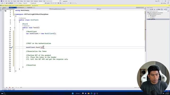Open the member navigation dropdown showing Test1()
Screen dimensions: 170x95
click(121, 9)
